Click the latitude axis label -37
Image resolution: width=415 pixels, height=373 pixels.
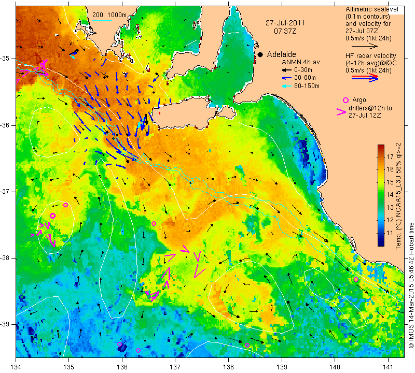(x=5, y=191)
